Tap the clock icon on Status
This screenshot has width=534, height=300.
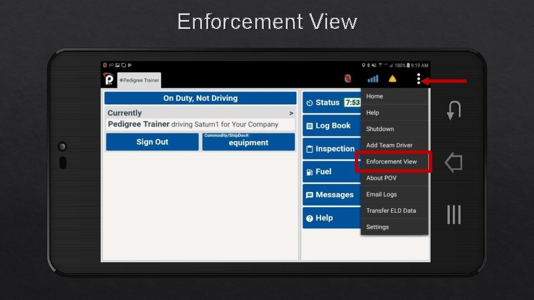point(309,103)
